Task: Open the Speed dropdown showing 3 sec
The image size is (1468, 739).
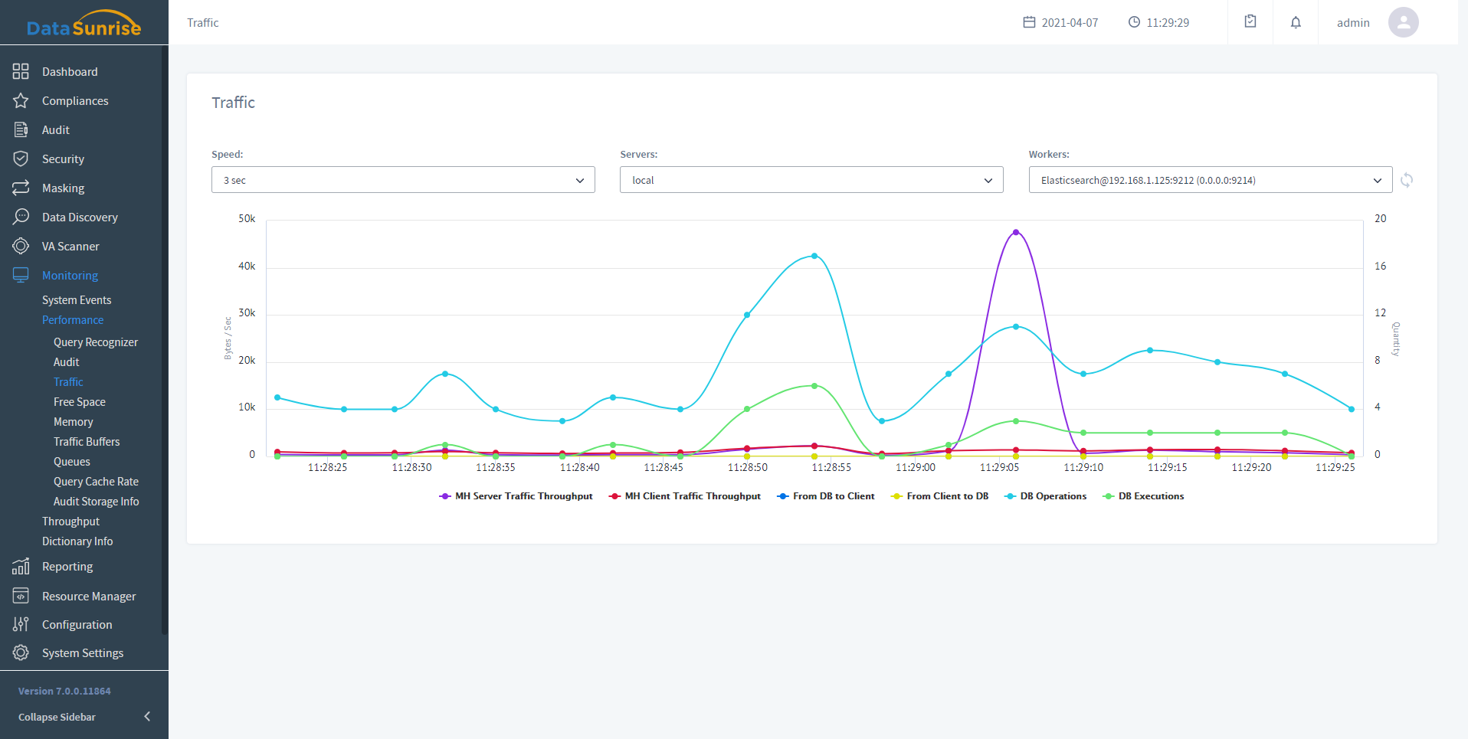Action: 403,180
